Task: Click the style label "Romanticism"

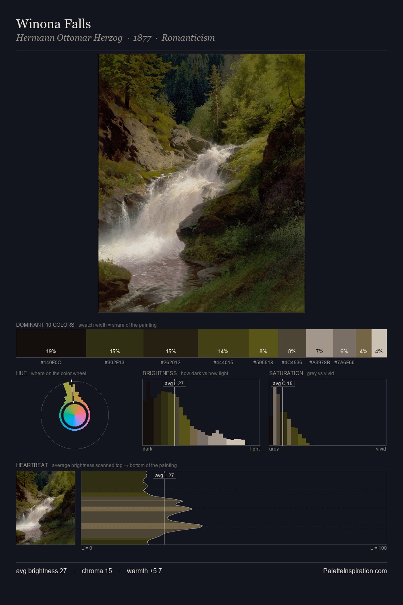Action: point(188,38)
